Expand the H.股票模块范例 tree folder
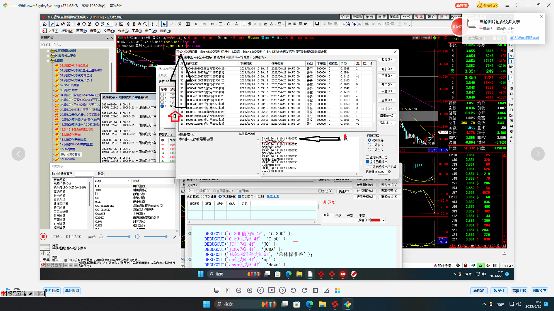The width and height of the screenshot is (554, 311). click(48, 56)
